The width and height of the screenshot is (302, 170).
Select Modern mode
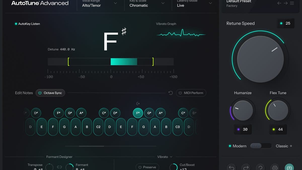238,146
